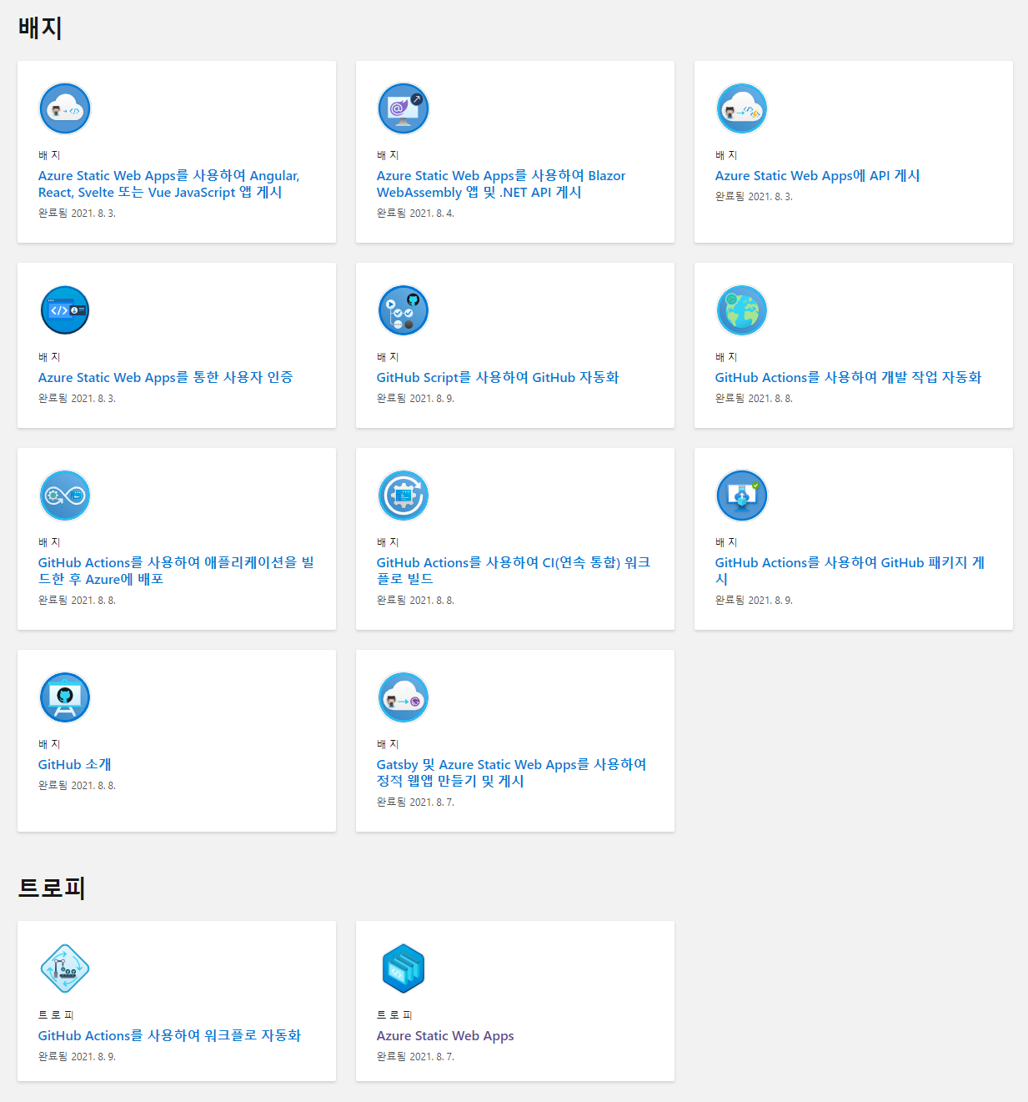Screen dimensions: 1028x1102
Task: Click the 개발 작업 자동화 globe badge icon
Action: click(742, 310)
